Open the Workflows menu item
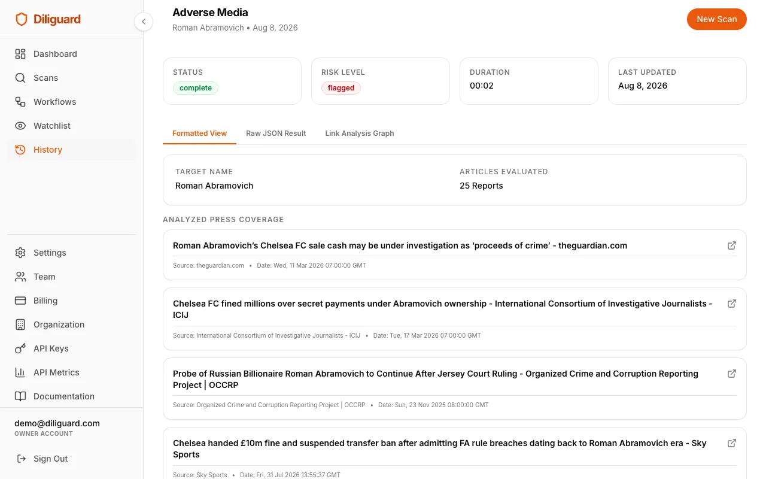766x479 pixels. [71, 102]
